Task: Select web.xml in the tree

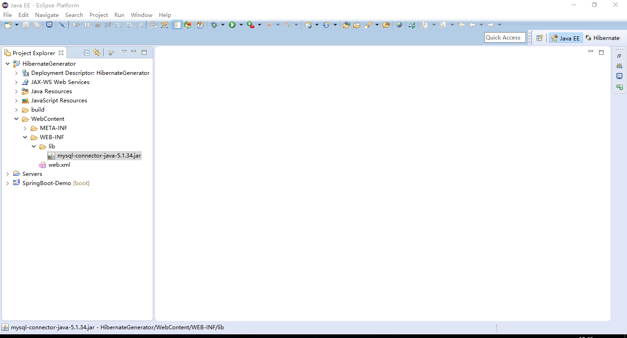Action: coord(55,165)
